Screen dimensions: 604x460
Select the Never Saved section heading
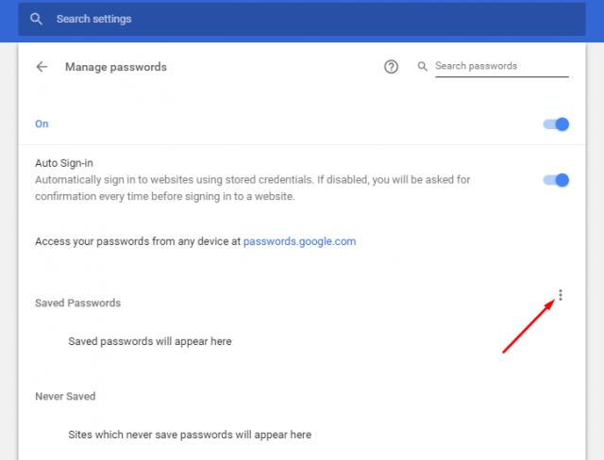65,397
